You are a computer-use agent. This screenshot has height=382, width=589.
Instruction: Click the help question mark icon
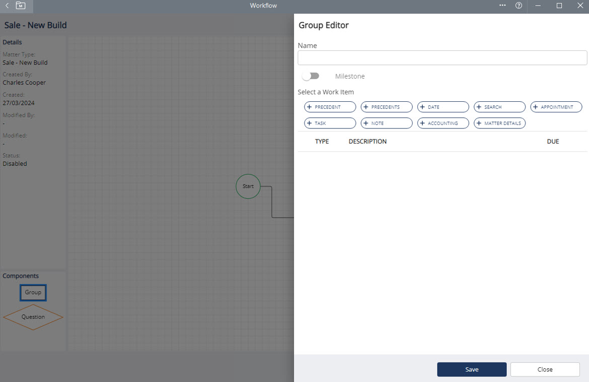pos(519,6)
